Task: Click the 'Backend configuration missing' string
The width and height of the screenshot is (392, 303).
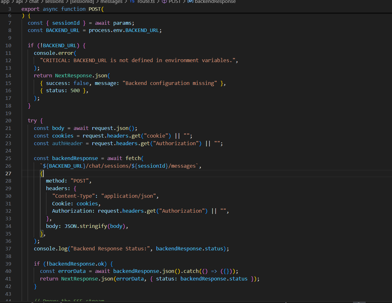Action: (170, 83)
